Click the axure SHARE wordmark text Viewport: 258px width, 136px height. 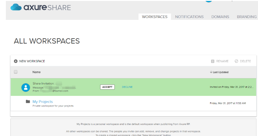click(47, 7)
